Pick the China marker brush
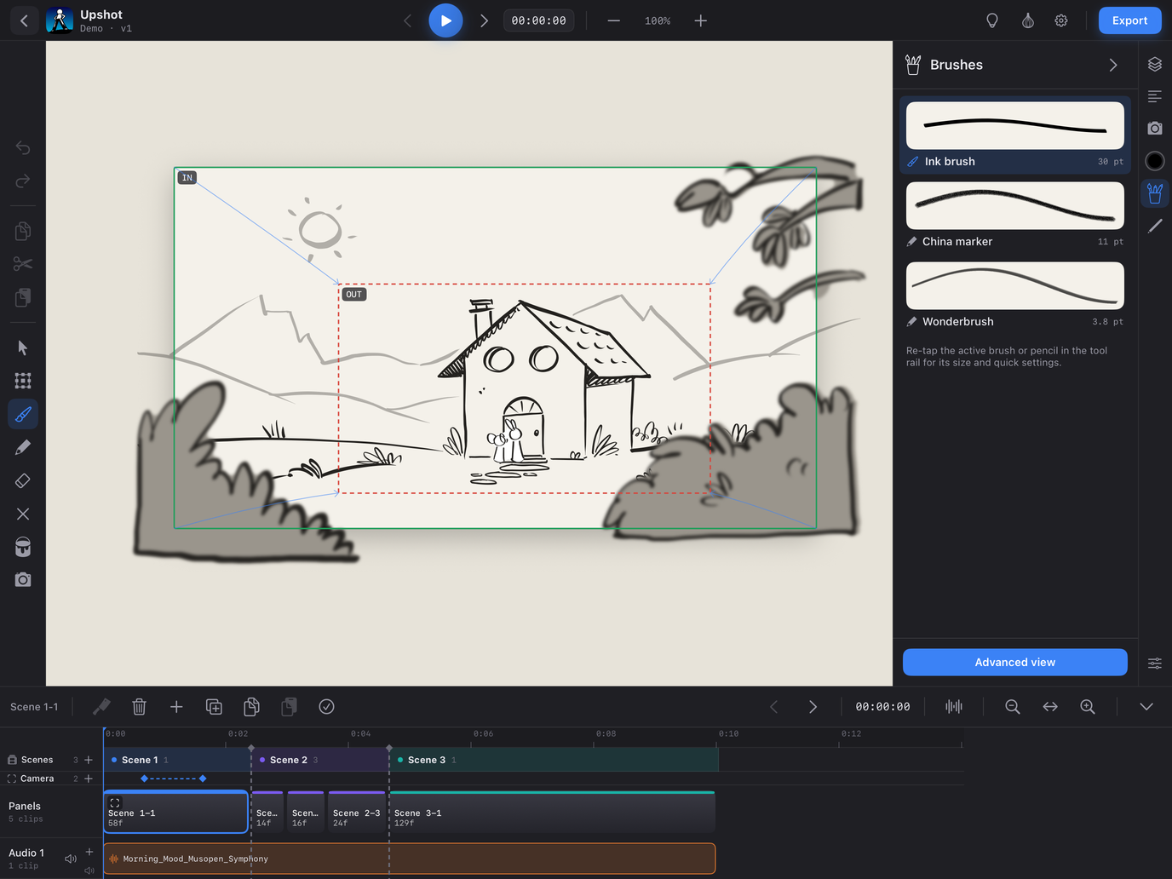Viewport: 1172px width, 879px height. (1015, 215)
